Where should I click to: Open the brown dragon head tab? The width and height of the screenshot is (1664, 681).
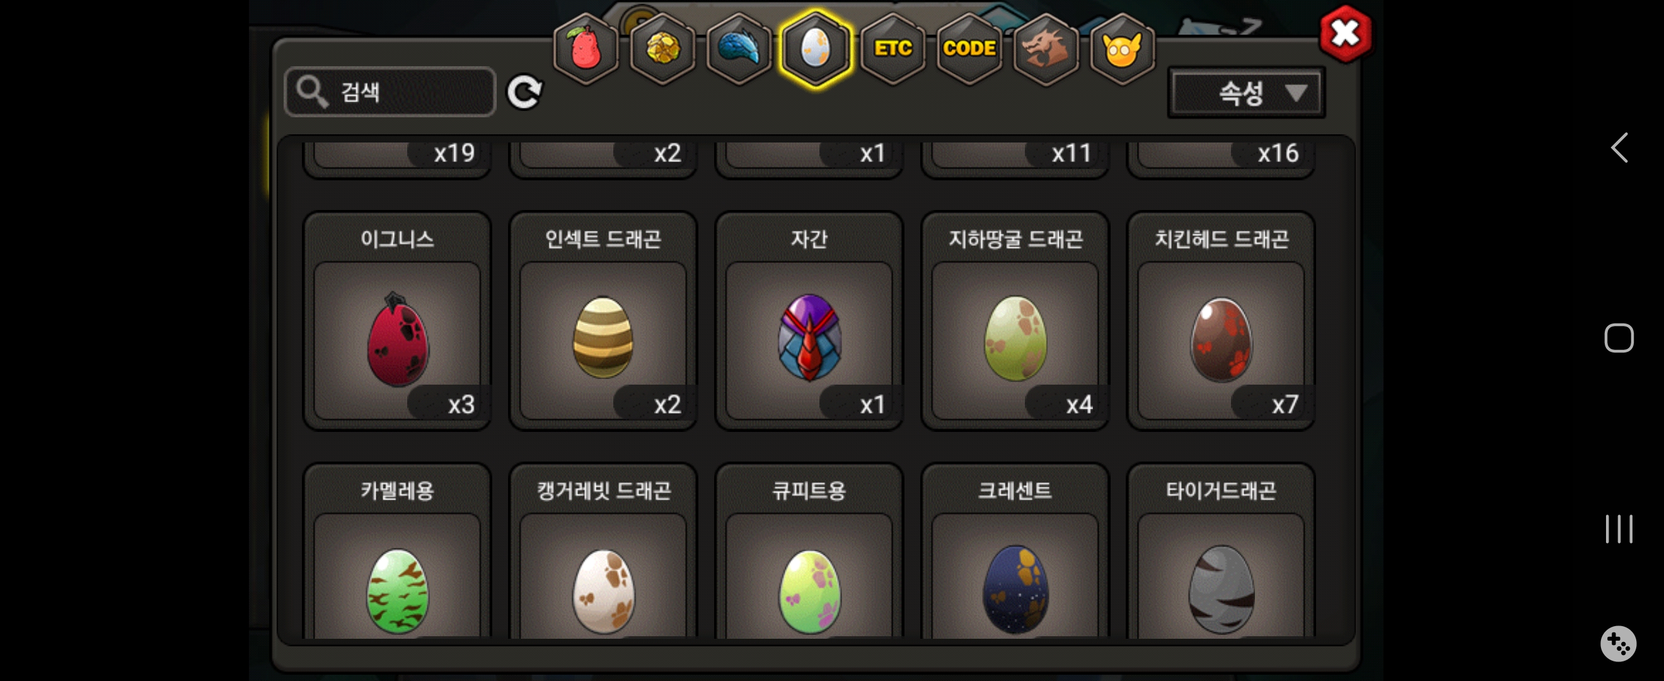[1046, 48]
